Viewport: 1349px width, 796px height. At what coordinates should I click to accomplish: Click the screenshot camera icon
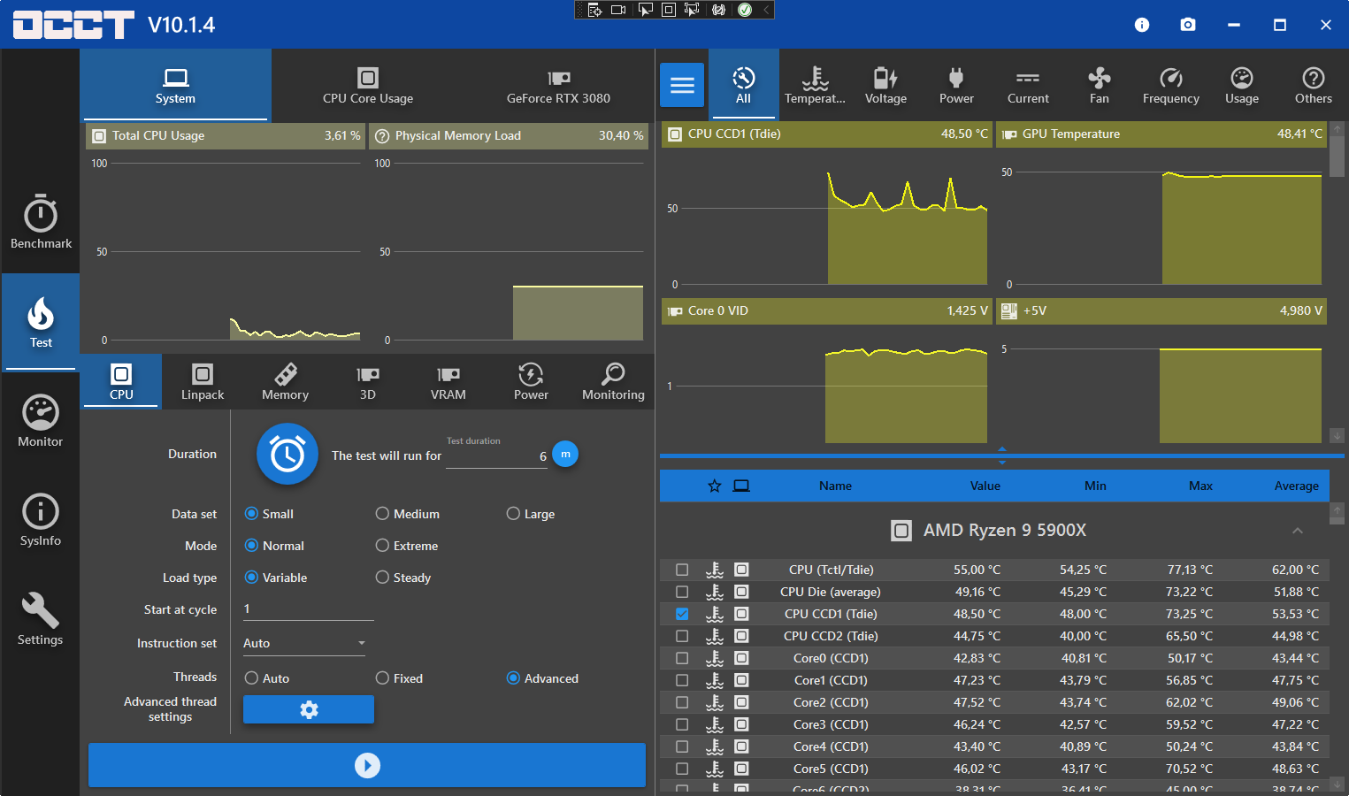tap(1188, 25)
